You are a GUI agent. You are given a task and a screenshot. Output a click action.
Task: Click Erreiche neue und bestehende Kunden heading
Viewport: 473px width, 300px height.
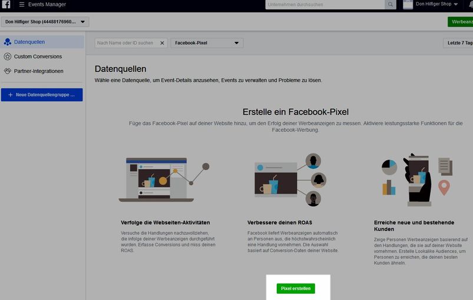[x=414, y=226]
